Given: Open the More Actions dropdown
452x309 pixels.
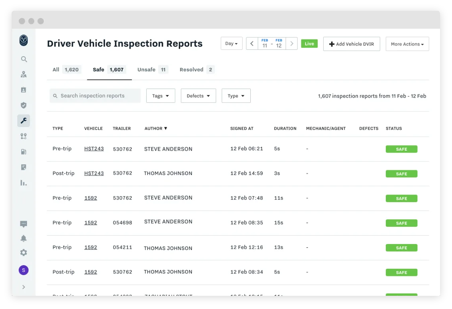Looking at the screenshot, I should click(x=407, y=44).
